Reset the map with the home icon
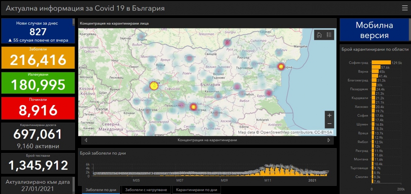 (319, 35)
